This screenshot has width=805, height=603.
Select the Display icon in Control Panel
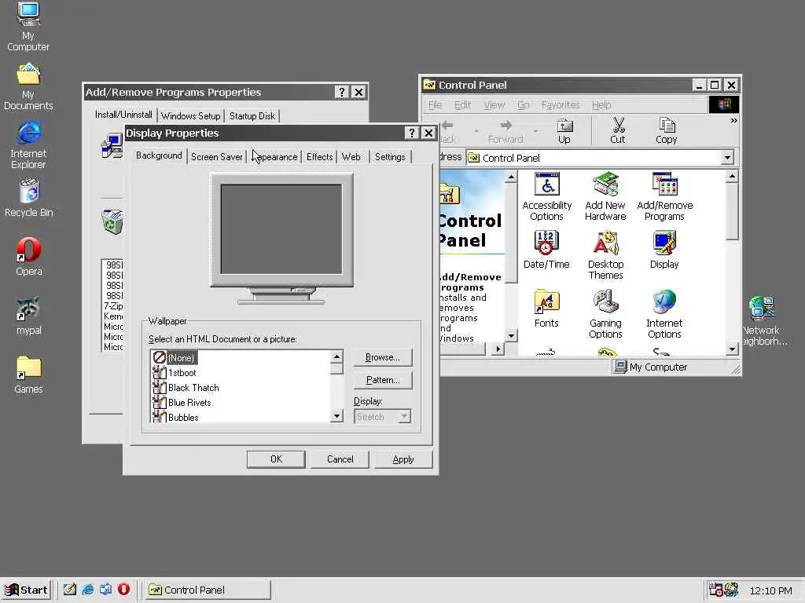click(x=664, y=250)
